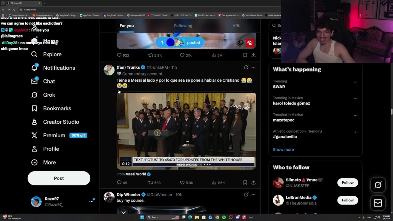View analytics of the 116K views post
393x221 pixels.
218,183
